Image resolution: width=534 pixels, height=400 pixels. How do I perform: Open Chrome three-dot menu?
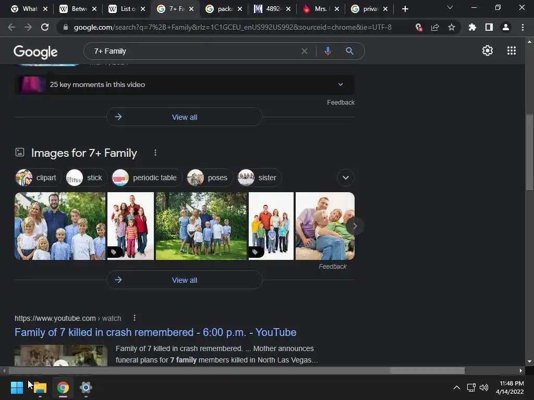523,27
